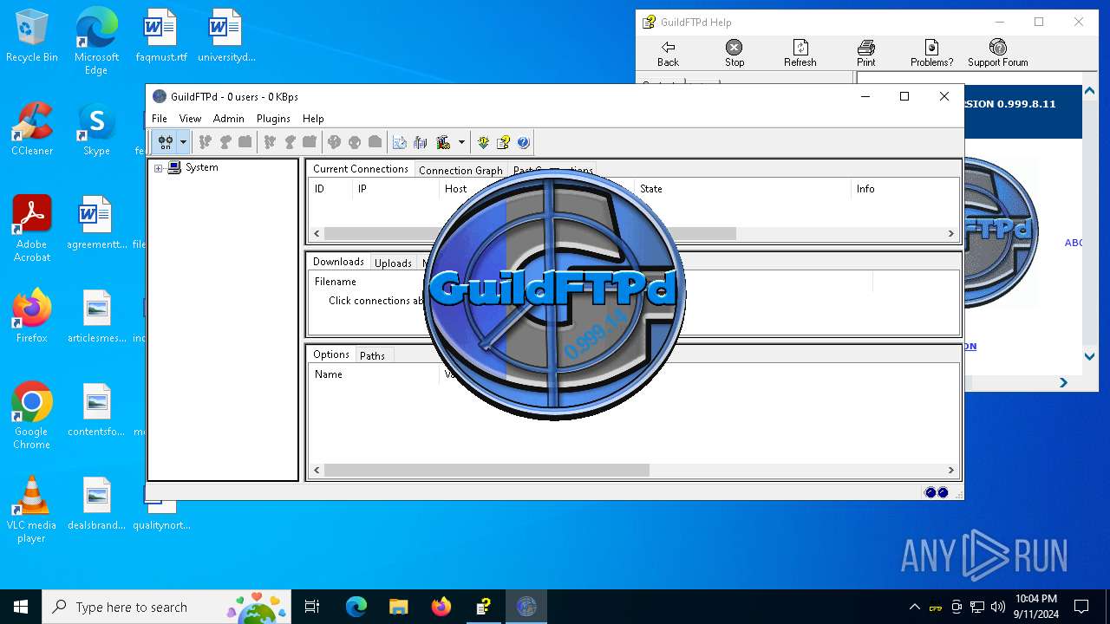Image resolution: width=1110 pixels, height=624 pixels.
Task: Open the View menu
Action: click(x=190, y=119)
